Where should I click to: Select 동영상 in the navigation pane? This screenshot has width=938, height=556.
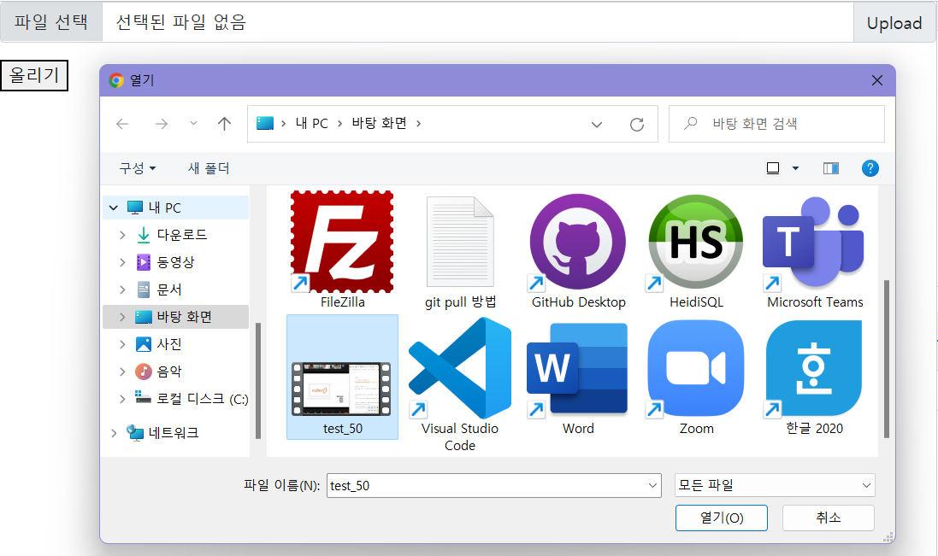[175, 262]
